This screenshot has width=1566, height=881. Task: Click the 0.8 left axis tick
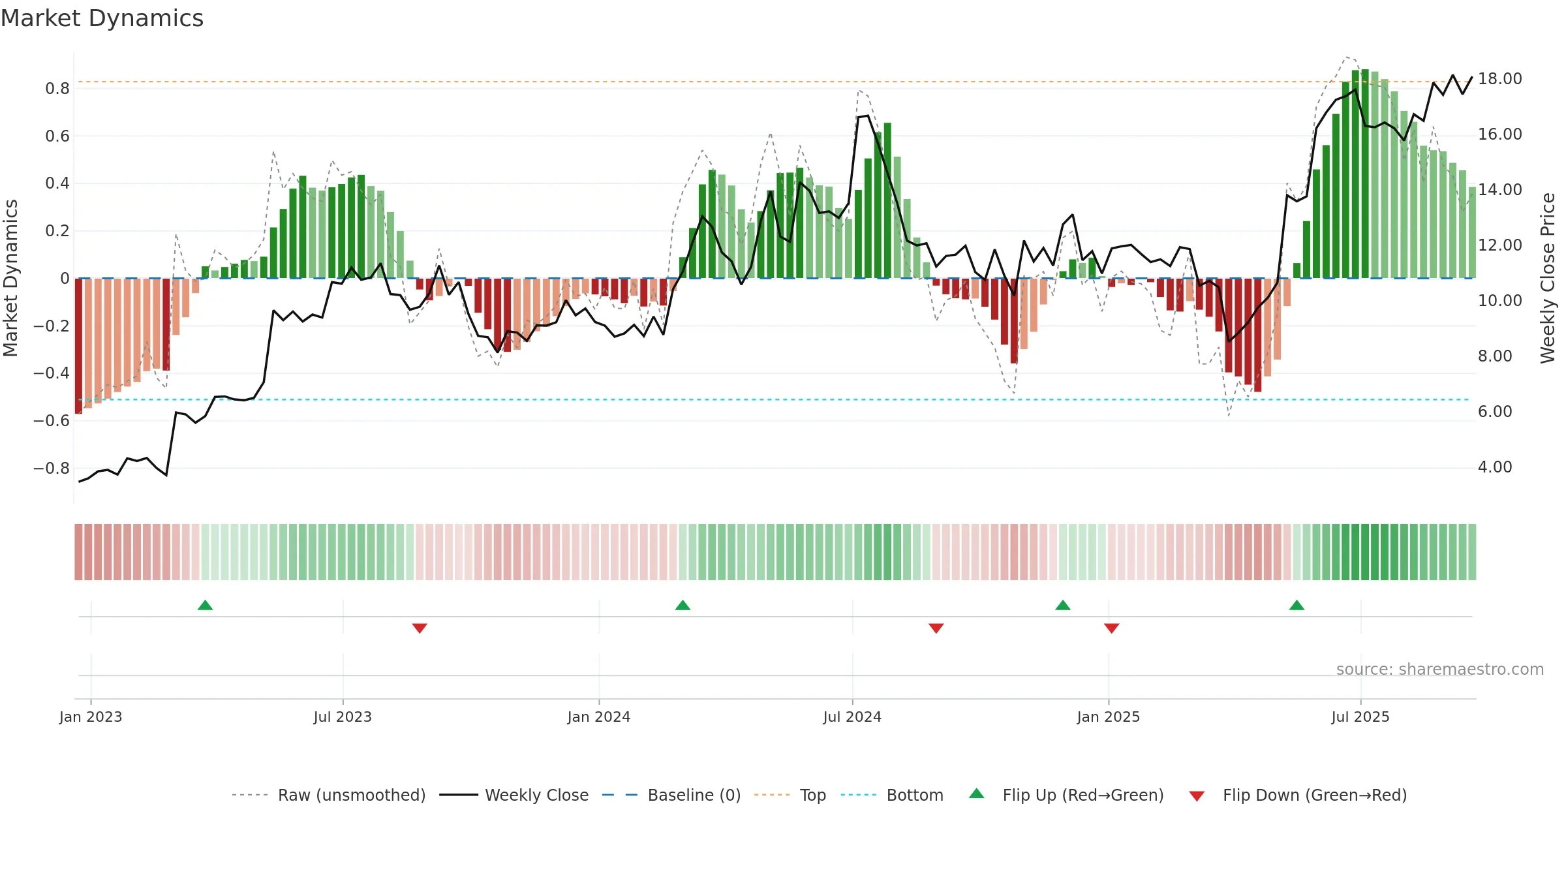point(57,89)
